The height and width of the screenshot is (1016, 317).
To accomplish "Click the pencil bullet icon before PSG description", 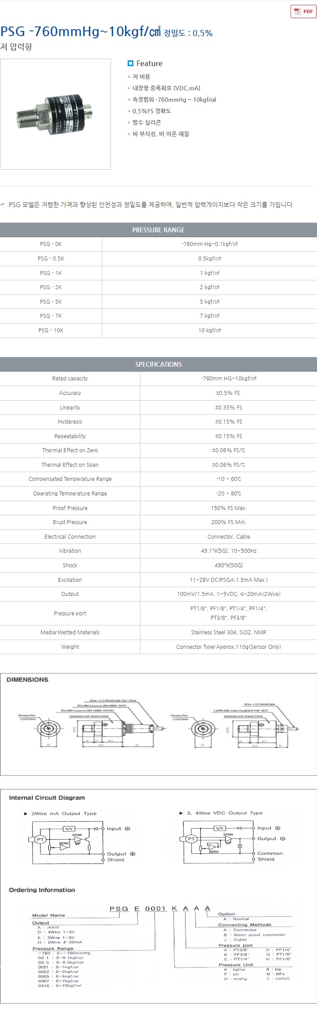I will coord(3,204).
